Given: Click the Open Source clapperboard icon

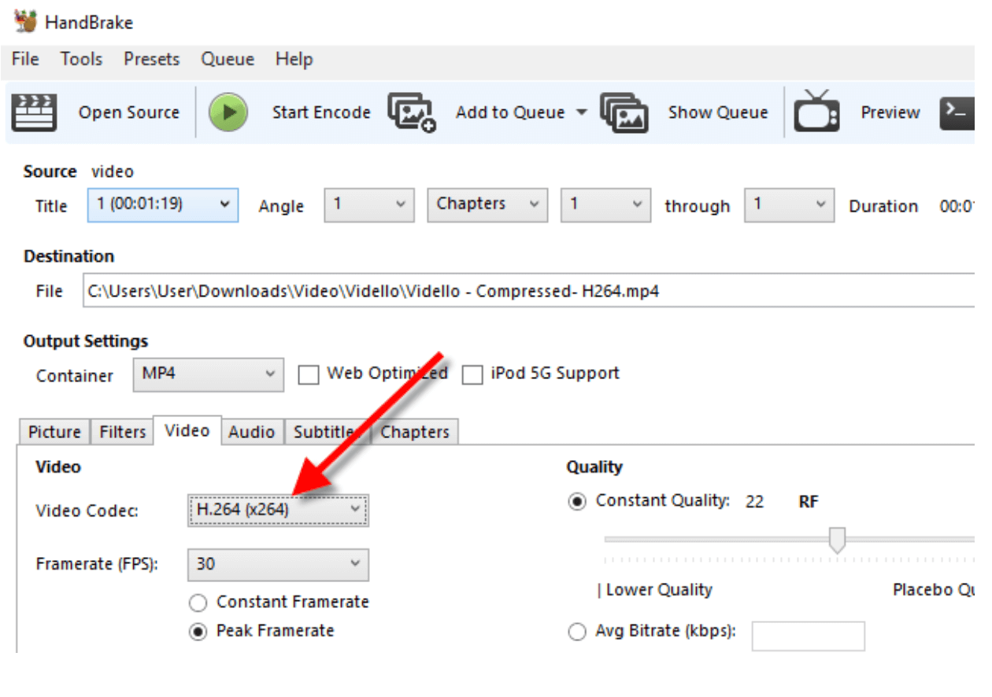Looking at the screenshot, I should (34, 112).
